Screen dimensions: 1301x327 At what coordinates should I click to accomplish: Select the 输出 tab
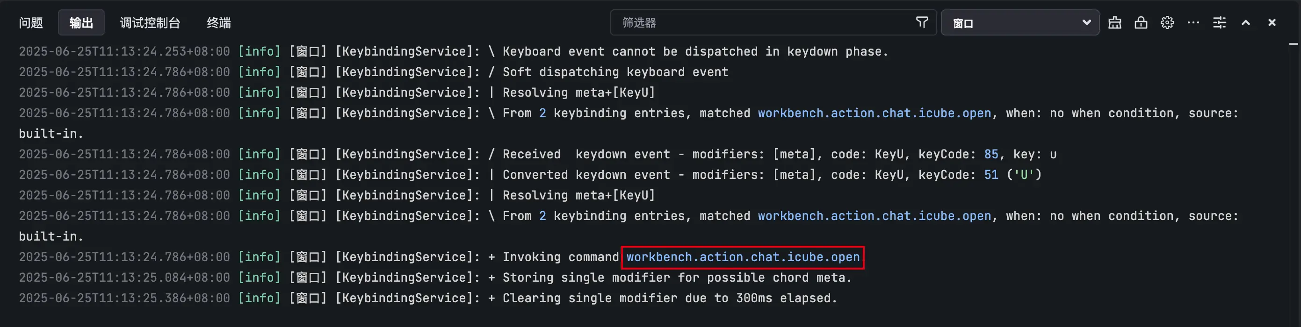click(x=81, y=23)
